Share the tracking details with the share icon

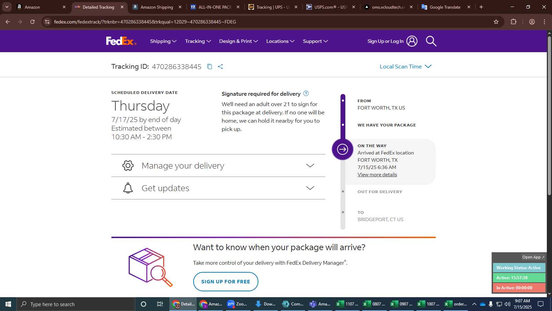point(220,66)
